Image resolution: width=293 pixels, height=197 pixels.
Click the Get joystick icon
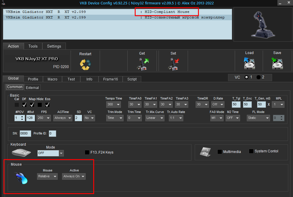(143, 64)
